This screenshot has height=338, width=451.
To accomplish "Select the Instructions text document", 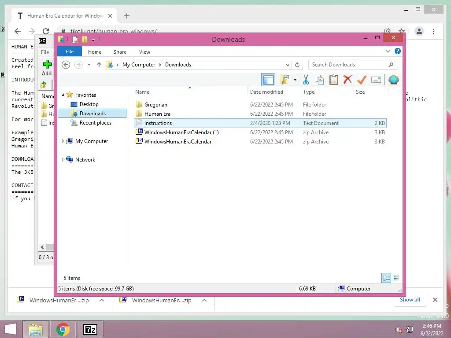I will (260, 123).
